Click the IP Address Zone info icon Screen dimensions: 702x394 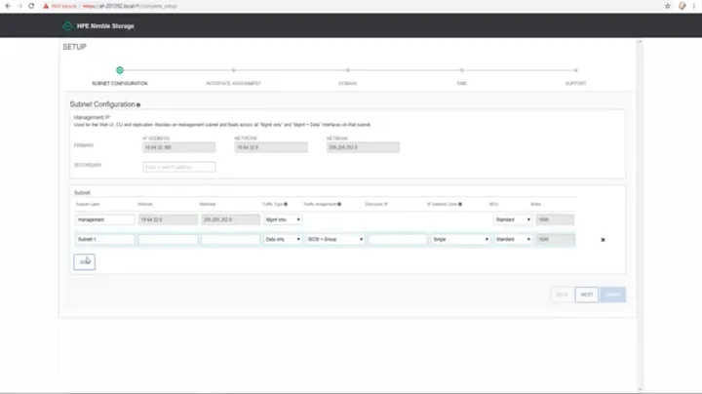[460, 204]
